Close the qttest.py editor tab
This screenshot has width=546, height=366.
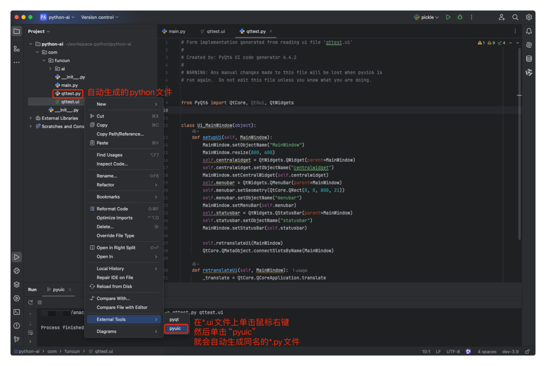271,31
